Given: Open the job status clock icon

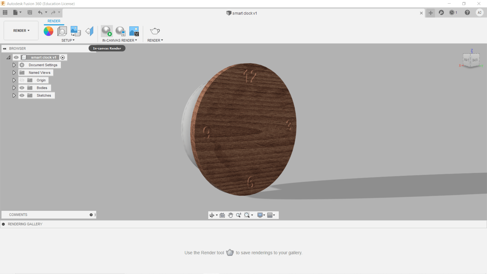Looking at the screenshot, I should click(x=452, y=13).
